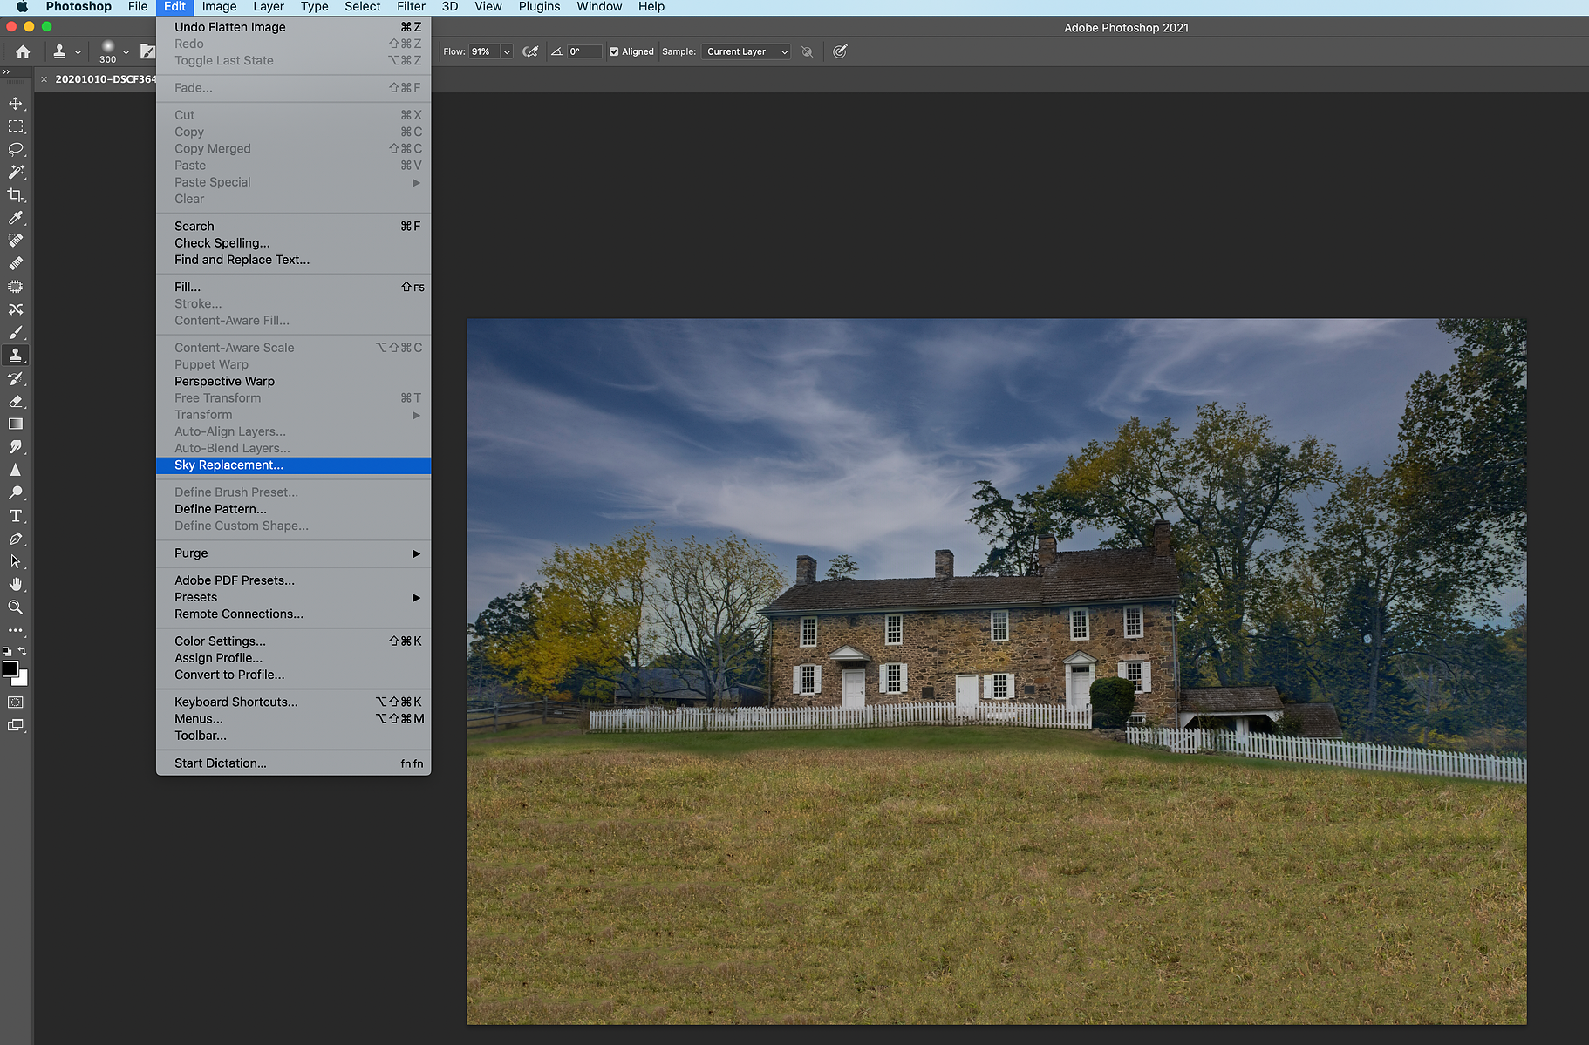The image size is (1589, 1045).
Task: Toggle Quick Mask mode icon
Action: (x=16, y=702)
